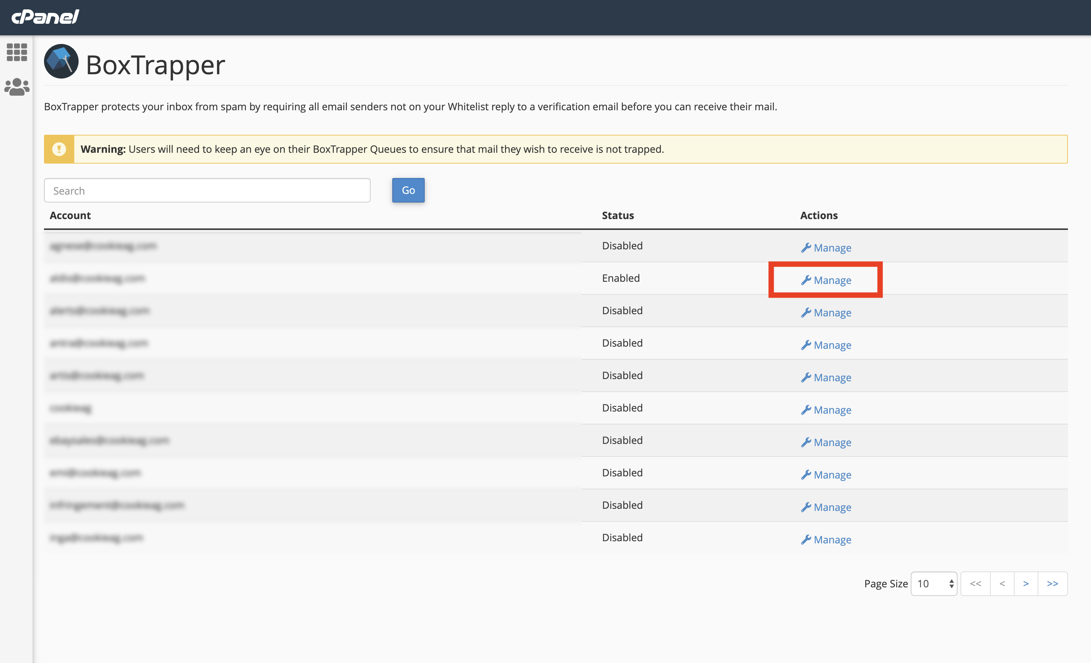Click the Account column header

pos(70,215)
